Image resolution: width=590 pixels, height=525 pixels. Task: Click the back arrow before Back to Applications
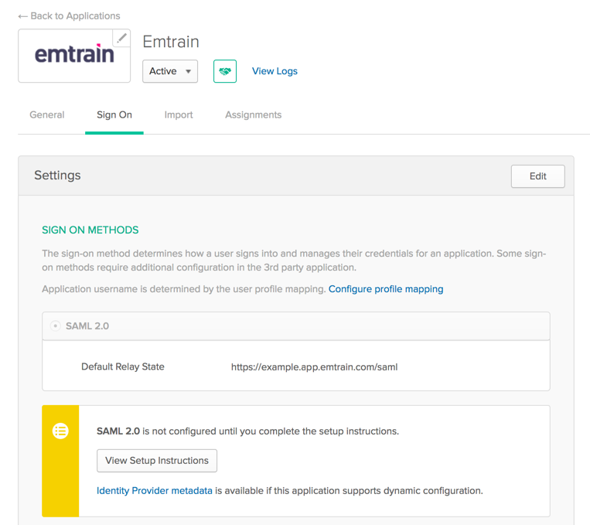click(22, 16)
